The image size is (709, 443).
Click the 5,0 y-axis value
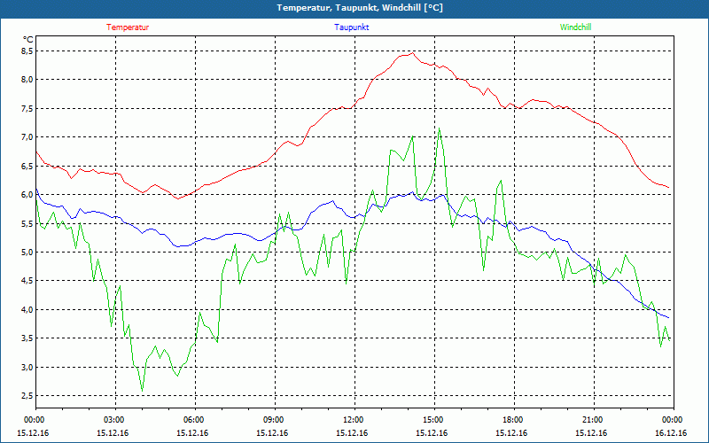27,252
